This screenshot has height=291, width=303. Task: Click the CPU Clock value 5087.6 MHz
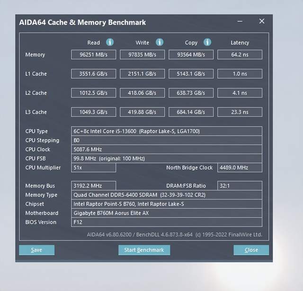[x=167, y=149]
